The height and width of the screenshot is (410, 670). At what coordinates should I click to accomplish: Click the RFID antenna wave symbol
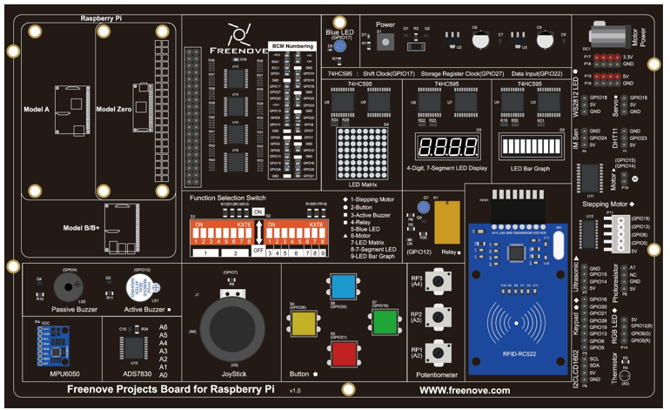click(x=516, y=324)
